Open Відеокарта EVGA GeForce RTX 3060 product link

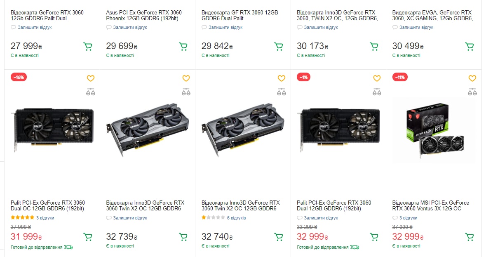[432, 16]
